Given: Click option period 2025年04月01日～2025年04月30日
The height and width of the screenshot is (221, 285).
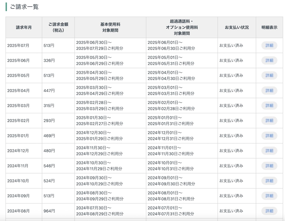Looking at the screenshot, I should 171,75.
